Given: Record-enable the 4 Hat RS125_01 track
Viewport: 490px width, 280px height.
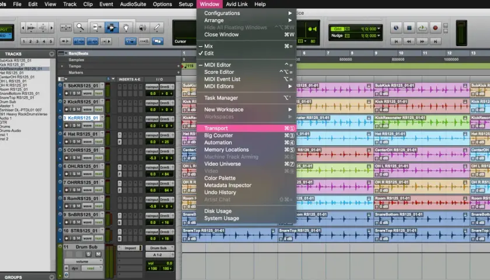Looking at the screenshot, I should 66,142.
